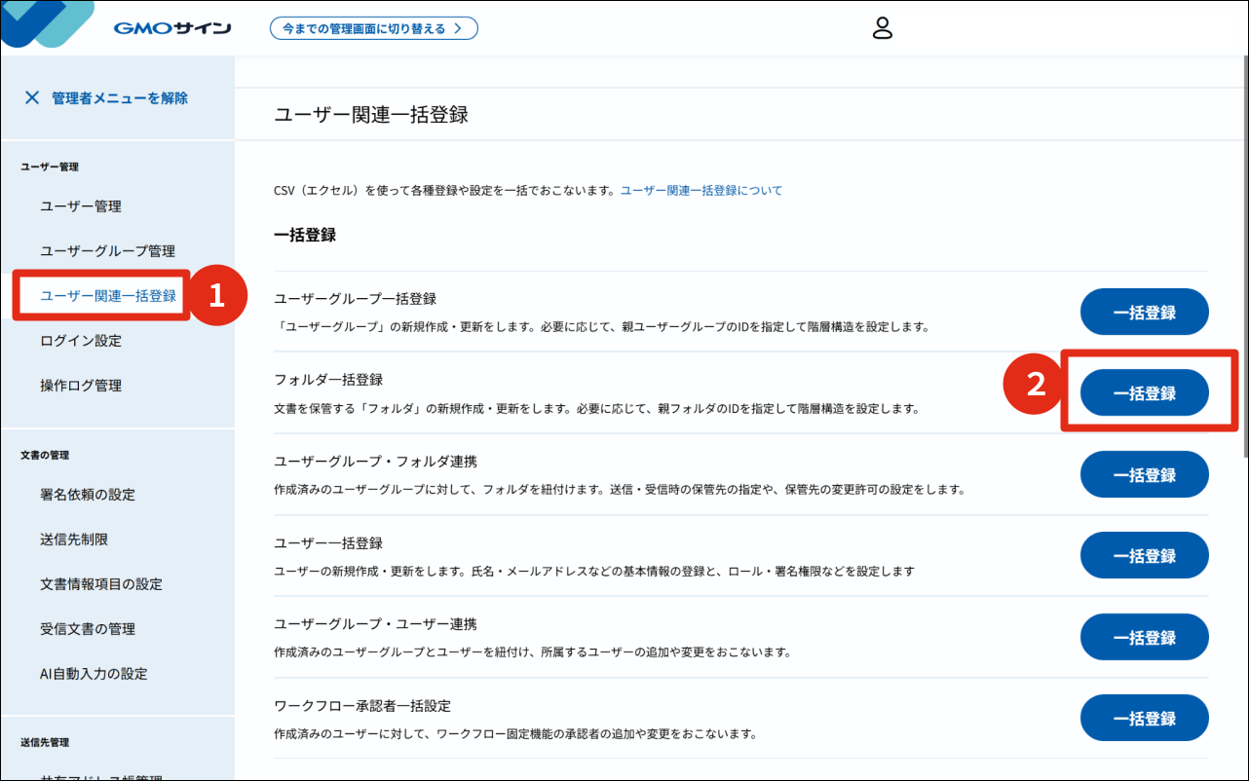Click 一括登録 next to ユーザー一括登録
The height and width of the screenshot is (781, 1249).
[x=1144, y=555]
